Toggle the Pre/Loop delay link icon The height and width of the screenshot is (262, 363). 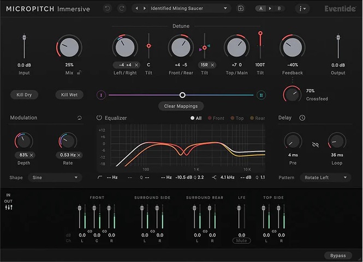tap(314, 144)
